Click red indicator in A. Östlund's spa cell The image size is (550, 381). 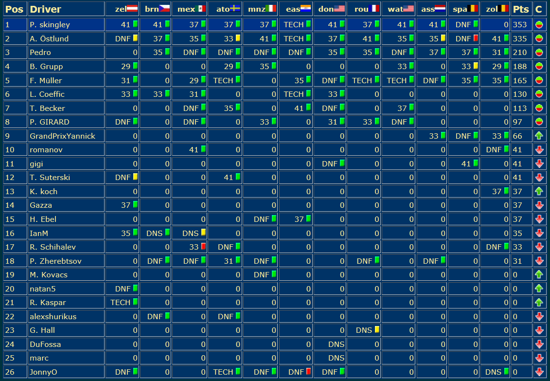click(476, 38)
